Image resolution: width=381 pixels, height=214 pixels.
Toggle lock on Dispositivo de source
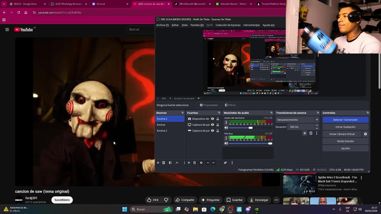tap(218, 119)
